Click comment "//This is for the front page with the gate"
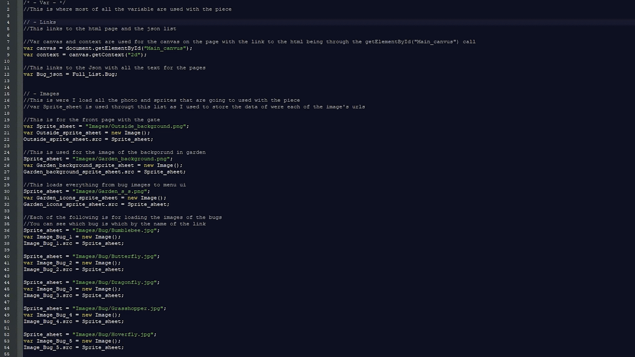 coord(92,120)
